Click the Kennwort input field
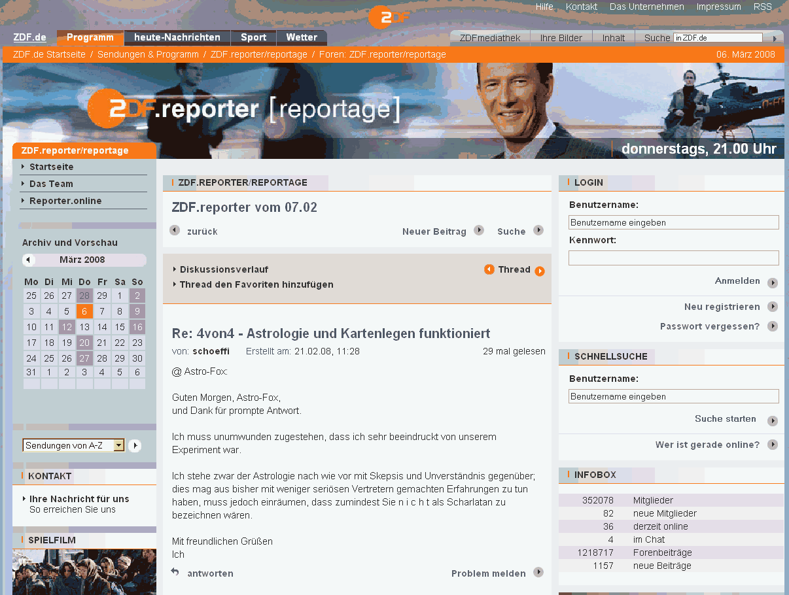789x595 pixels. [673, 258]
